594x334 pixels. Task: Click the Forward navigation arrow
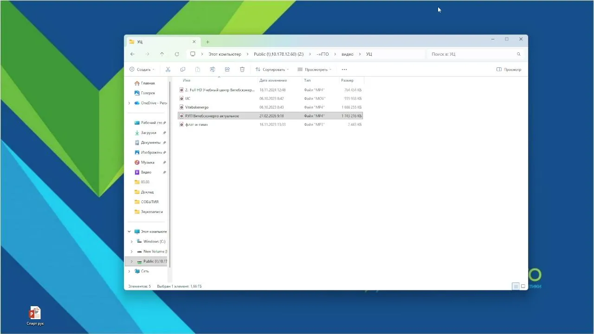click(147, 54)
